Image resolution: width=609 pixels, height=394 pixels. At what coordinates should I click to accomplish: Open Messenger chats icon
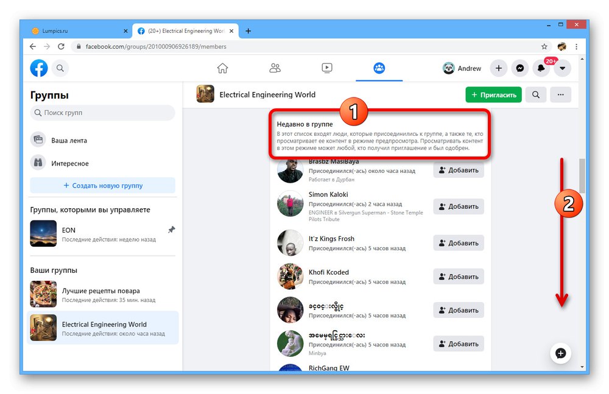click(x=520, y=68)
